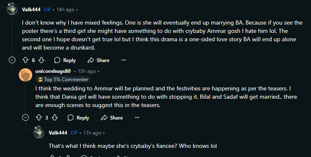Click the Top 5% Commenter badge
Screen dimensions: 311x157
coord(63,80)
